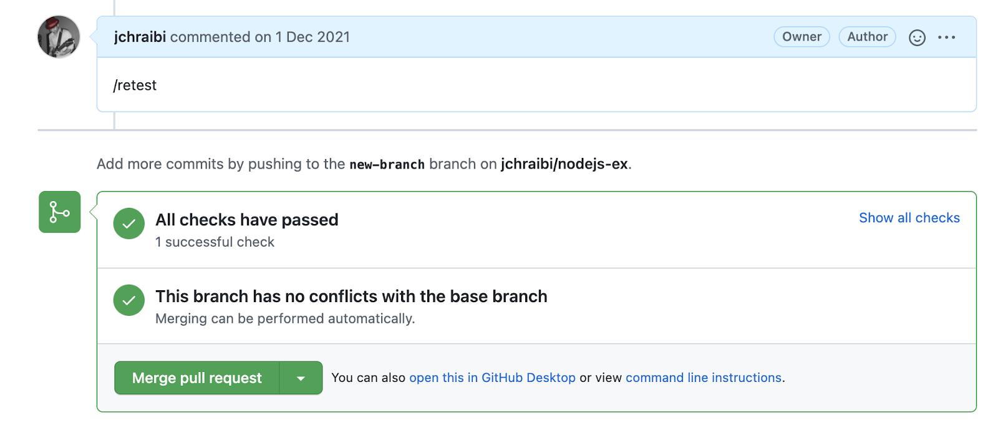Open this pull request in GitHub Desktop
Image resolution: width=998 pixels, height=425 pixels.
point(492,378)
